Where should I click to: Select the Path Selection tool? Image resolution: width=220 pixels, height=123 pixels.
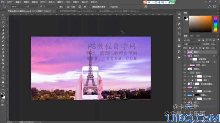pos(3,75)
